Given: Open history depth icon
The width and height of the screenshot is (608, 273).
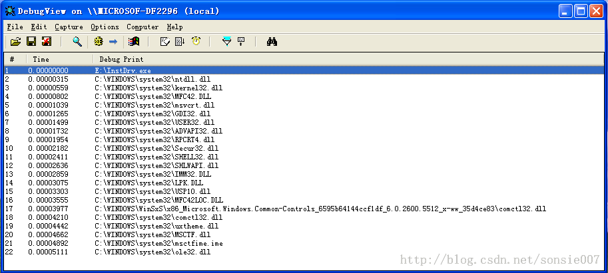Looking at the screenshot, I should 241,41.
